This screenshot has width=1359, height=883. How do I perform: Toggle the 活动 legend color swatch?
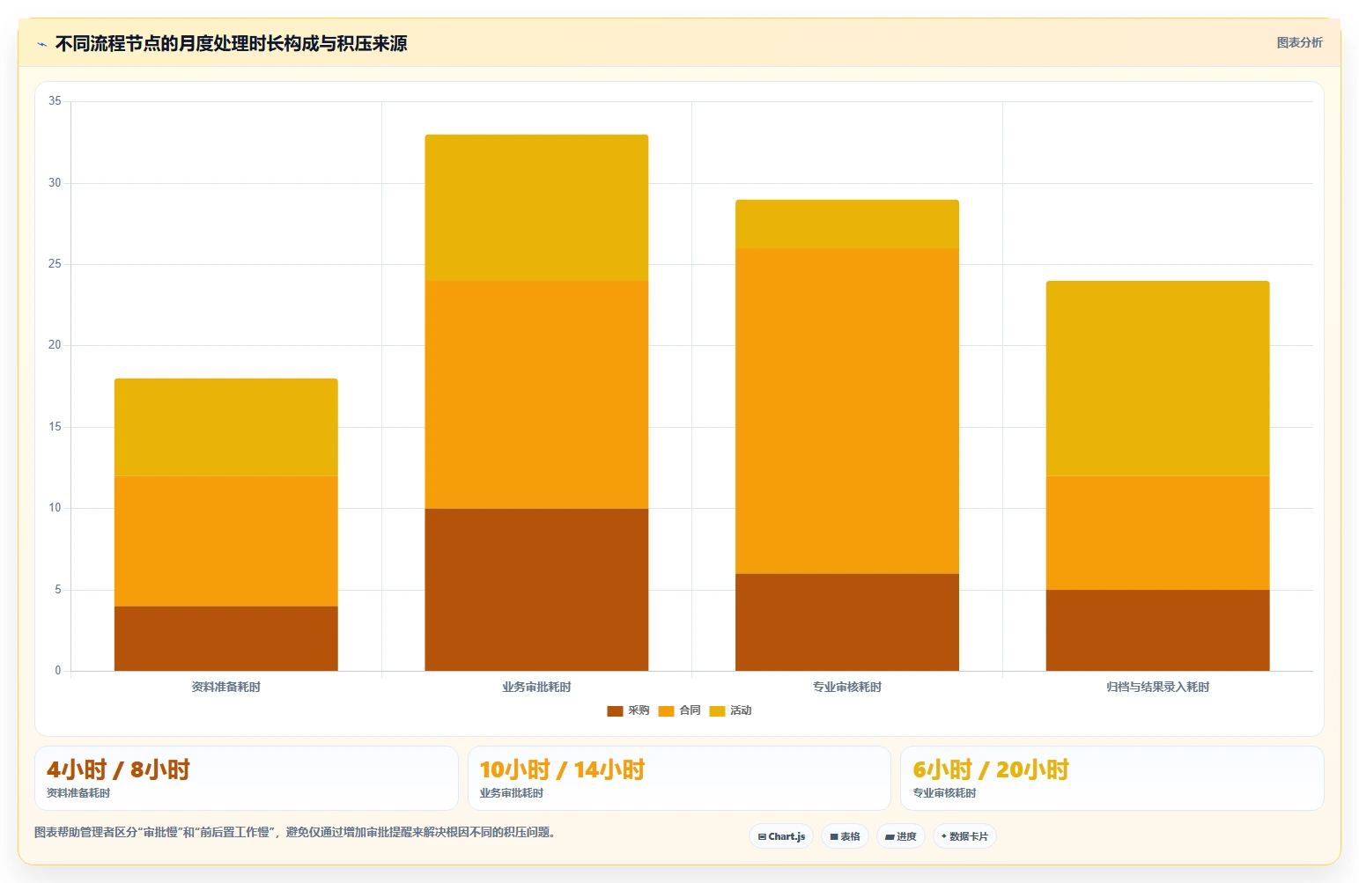(717, 710)
